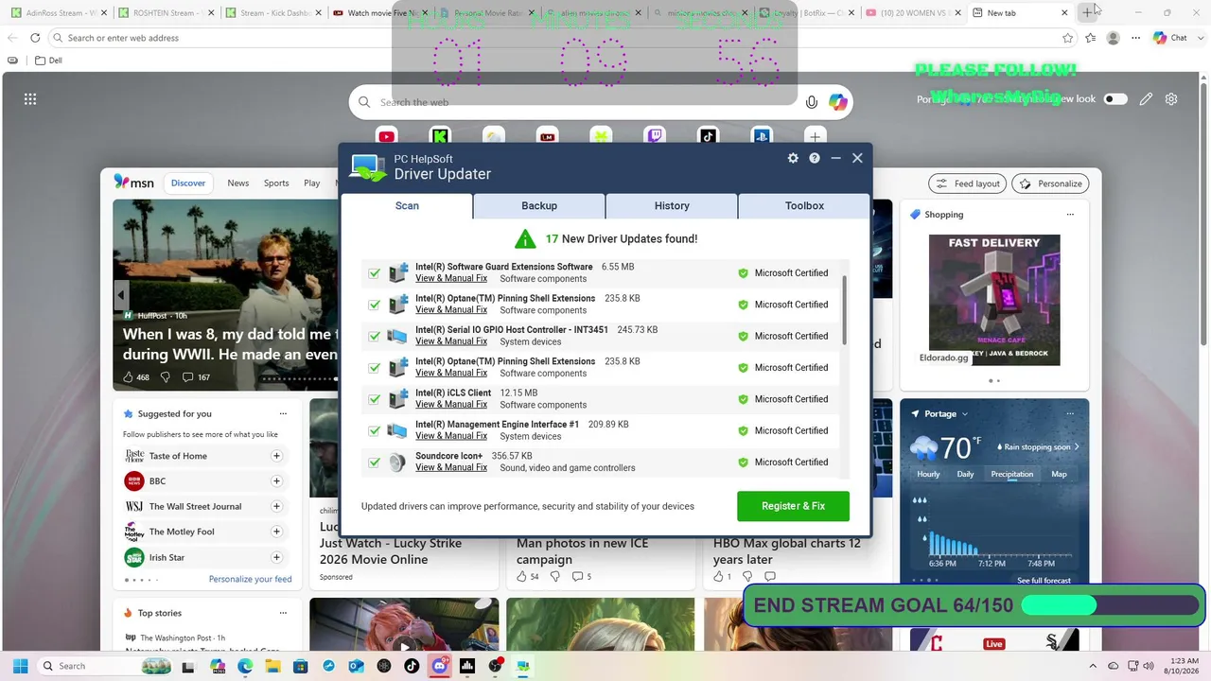Image resolution: width=1211 pixels, height=681 pixels.
Task: Uncheck Intel iCLS Client driver
Action: [375, 399]
